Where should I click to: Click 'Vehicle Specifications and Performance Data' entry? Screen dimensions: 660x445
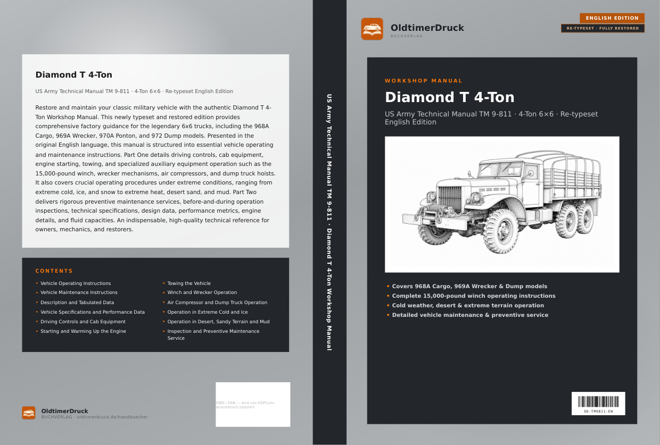[93, 312]
